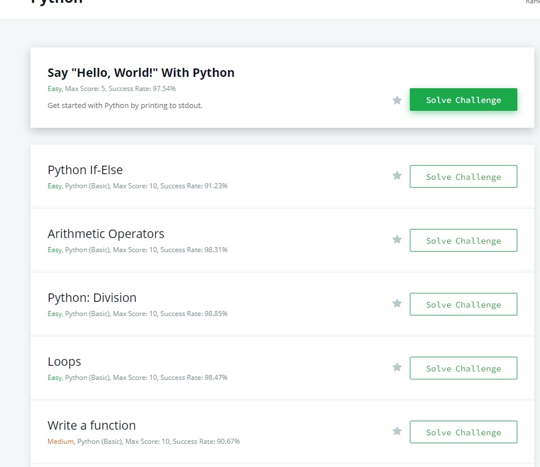This screenshot has height=467, width=540.
Task: Click the Write a function "Success Rate: 90.67%" line
Action: (x=144, y=442)
